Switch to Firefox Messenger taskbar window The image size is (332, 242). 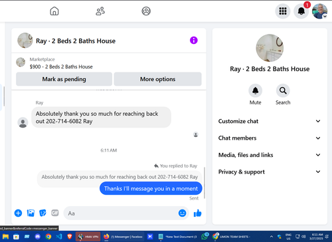(123, 237)
